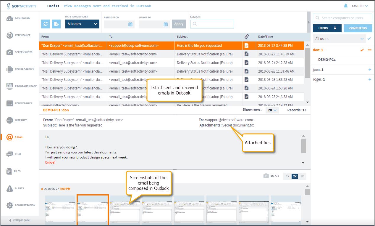Click the email body scrollbar thumb
The width and height of the screenshot is (375, 226).
pyautogui.click(x=303, y=146)
